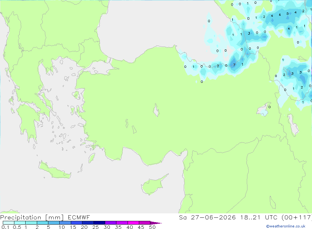Click the '45' legend scale label
The image size is (312, 229).
tap(141, 227)
